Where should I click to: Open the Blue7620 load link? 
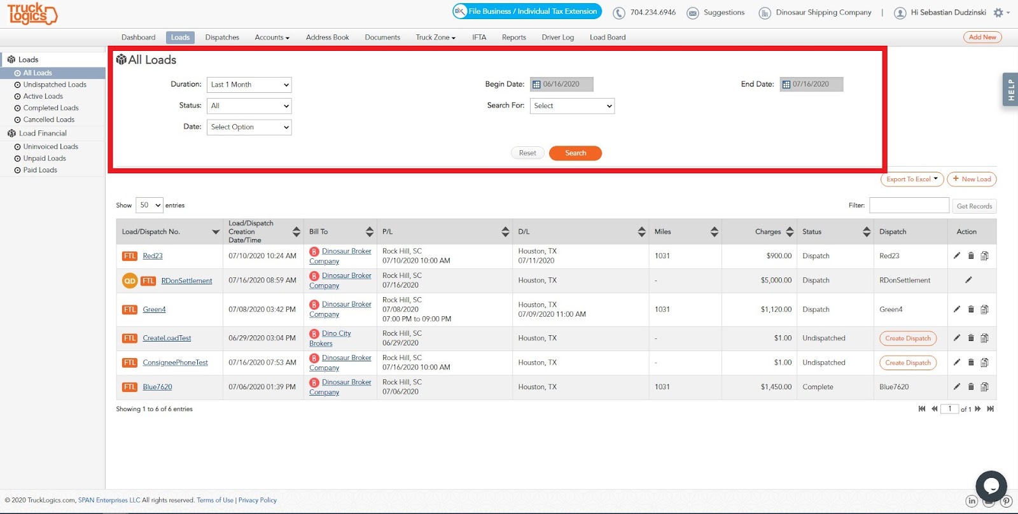157,387
